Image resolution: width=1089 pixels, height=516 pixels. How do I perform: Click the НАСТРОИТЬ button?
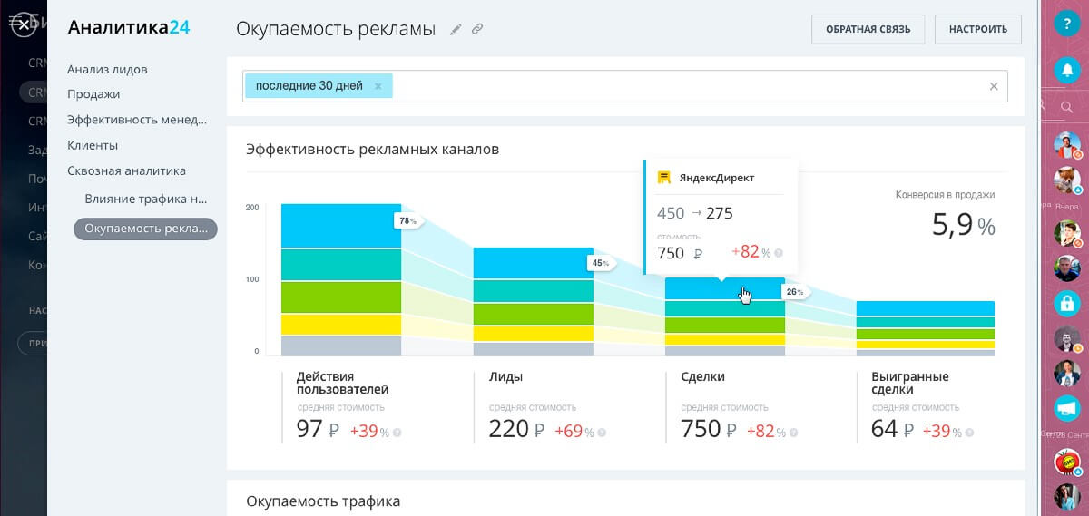point(977,29)
